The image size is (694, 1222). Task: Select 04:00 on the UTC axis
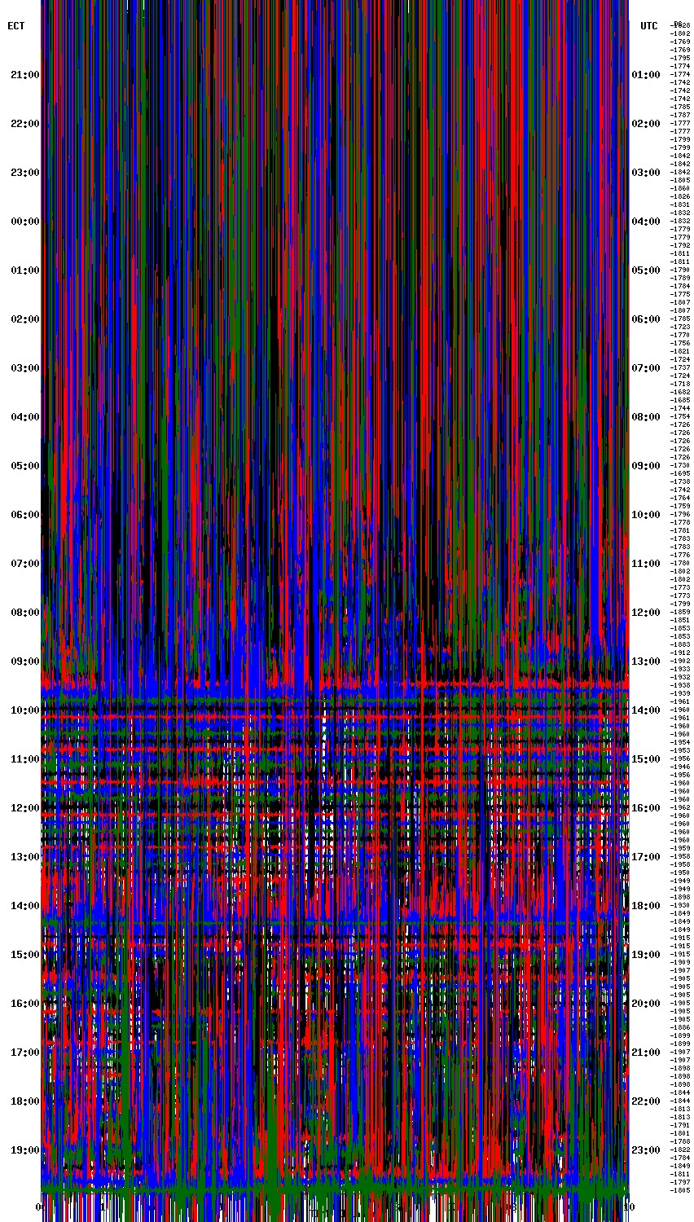coord(646,222)
